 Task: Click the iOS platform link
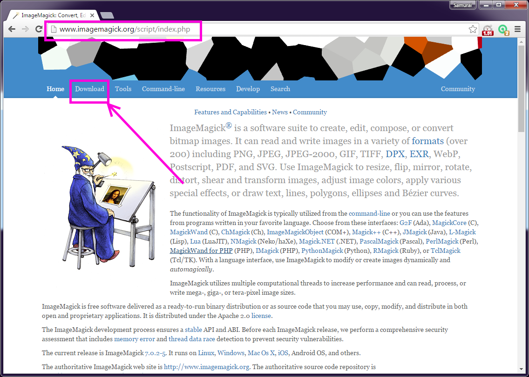tap(283, 353)
